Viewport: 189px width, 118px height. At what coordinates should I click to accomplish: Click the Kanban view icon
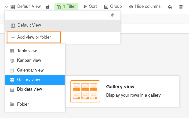(x=12, y=61)
